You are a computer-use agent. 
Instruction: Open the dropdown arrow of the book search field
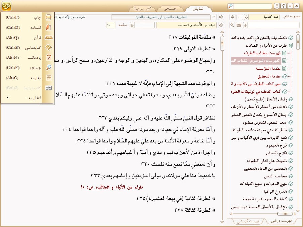245,25
